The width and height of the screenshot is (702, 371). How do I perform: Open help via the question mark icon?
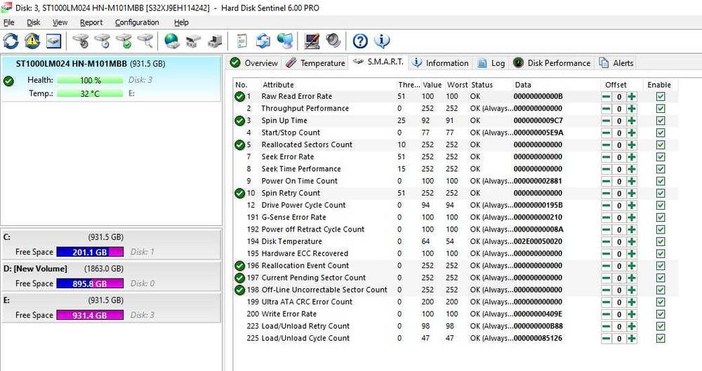[360, 41]
